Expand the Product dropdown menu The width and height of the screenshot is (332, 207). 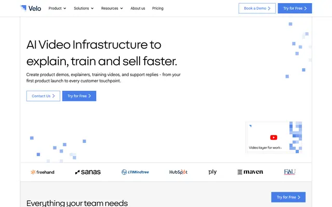pos(57,8)
